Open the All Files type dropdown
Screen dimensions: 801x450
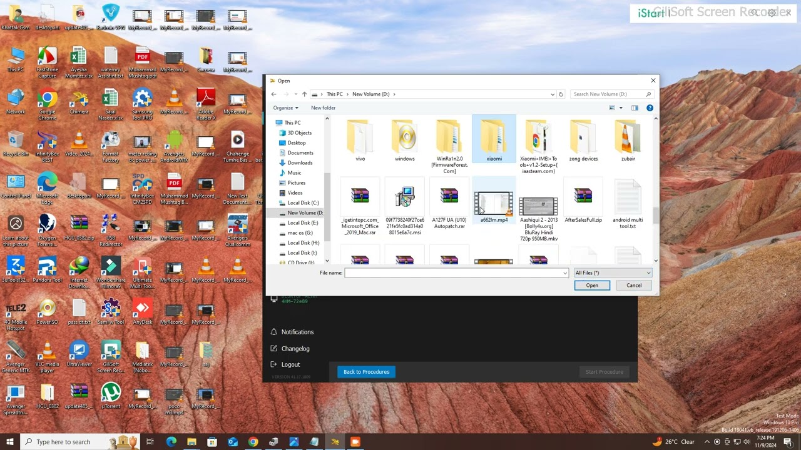pyautogui.click(x=613, y=273)
